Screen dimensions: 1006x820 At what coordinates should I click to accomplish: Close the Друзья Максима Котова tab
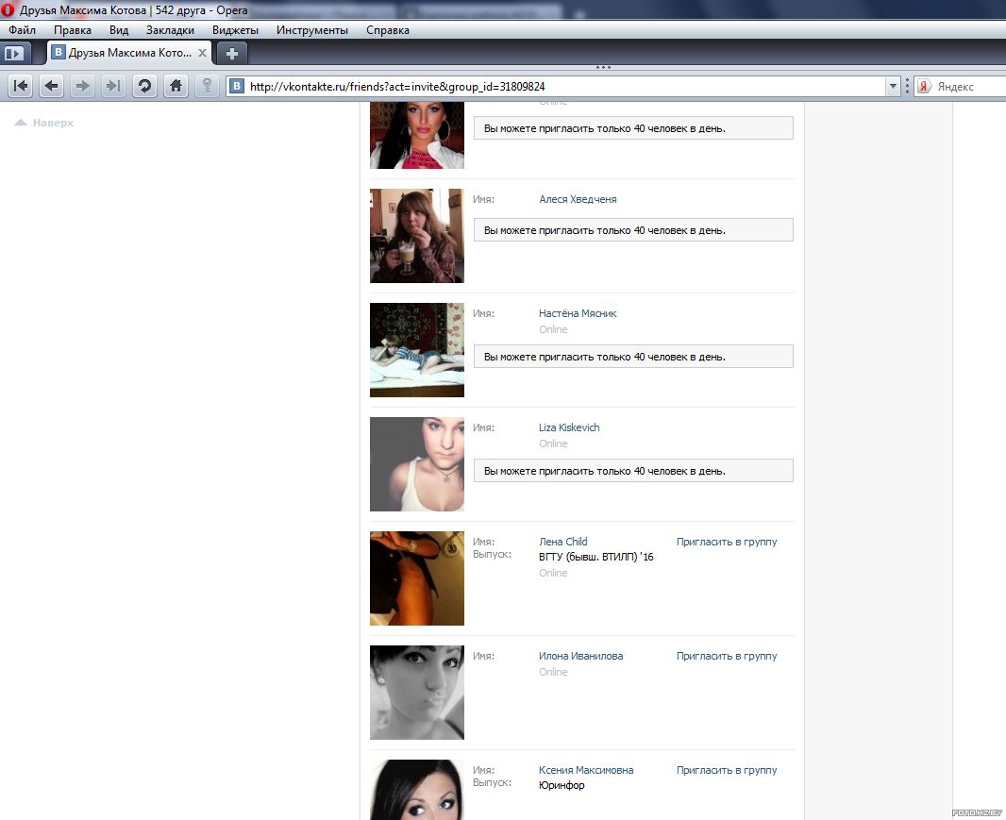(x=202, y=53)
